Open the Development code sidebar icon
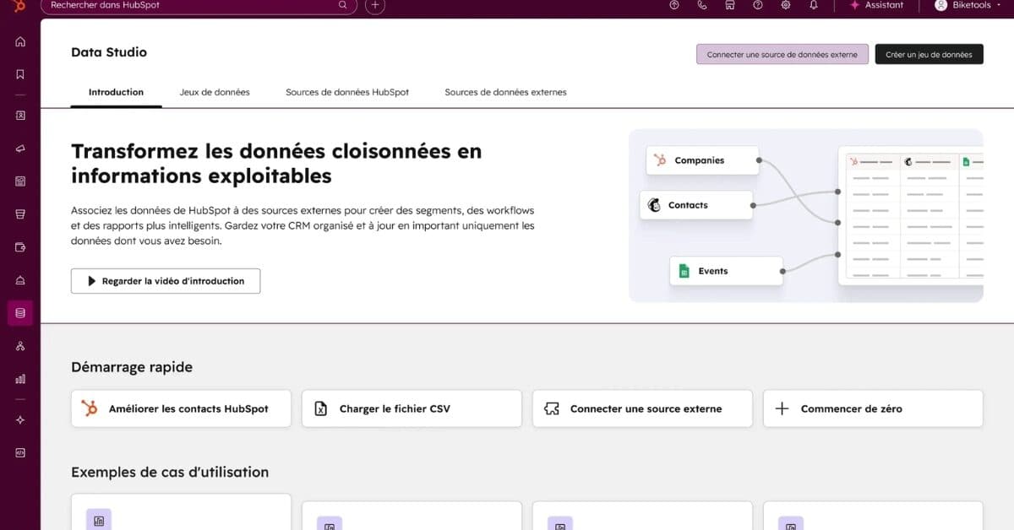The image size is (1014, 530). click(20, 452)
